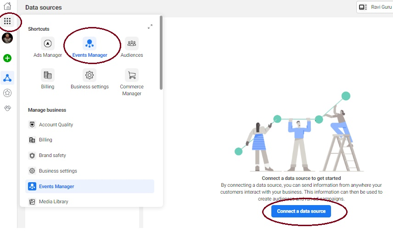Open the star custom conversions icon
The height and width of the screenshot is (233, 393).
(7, 93)
